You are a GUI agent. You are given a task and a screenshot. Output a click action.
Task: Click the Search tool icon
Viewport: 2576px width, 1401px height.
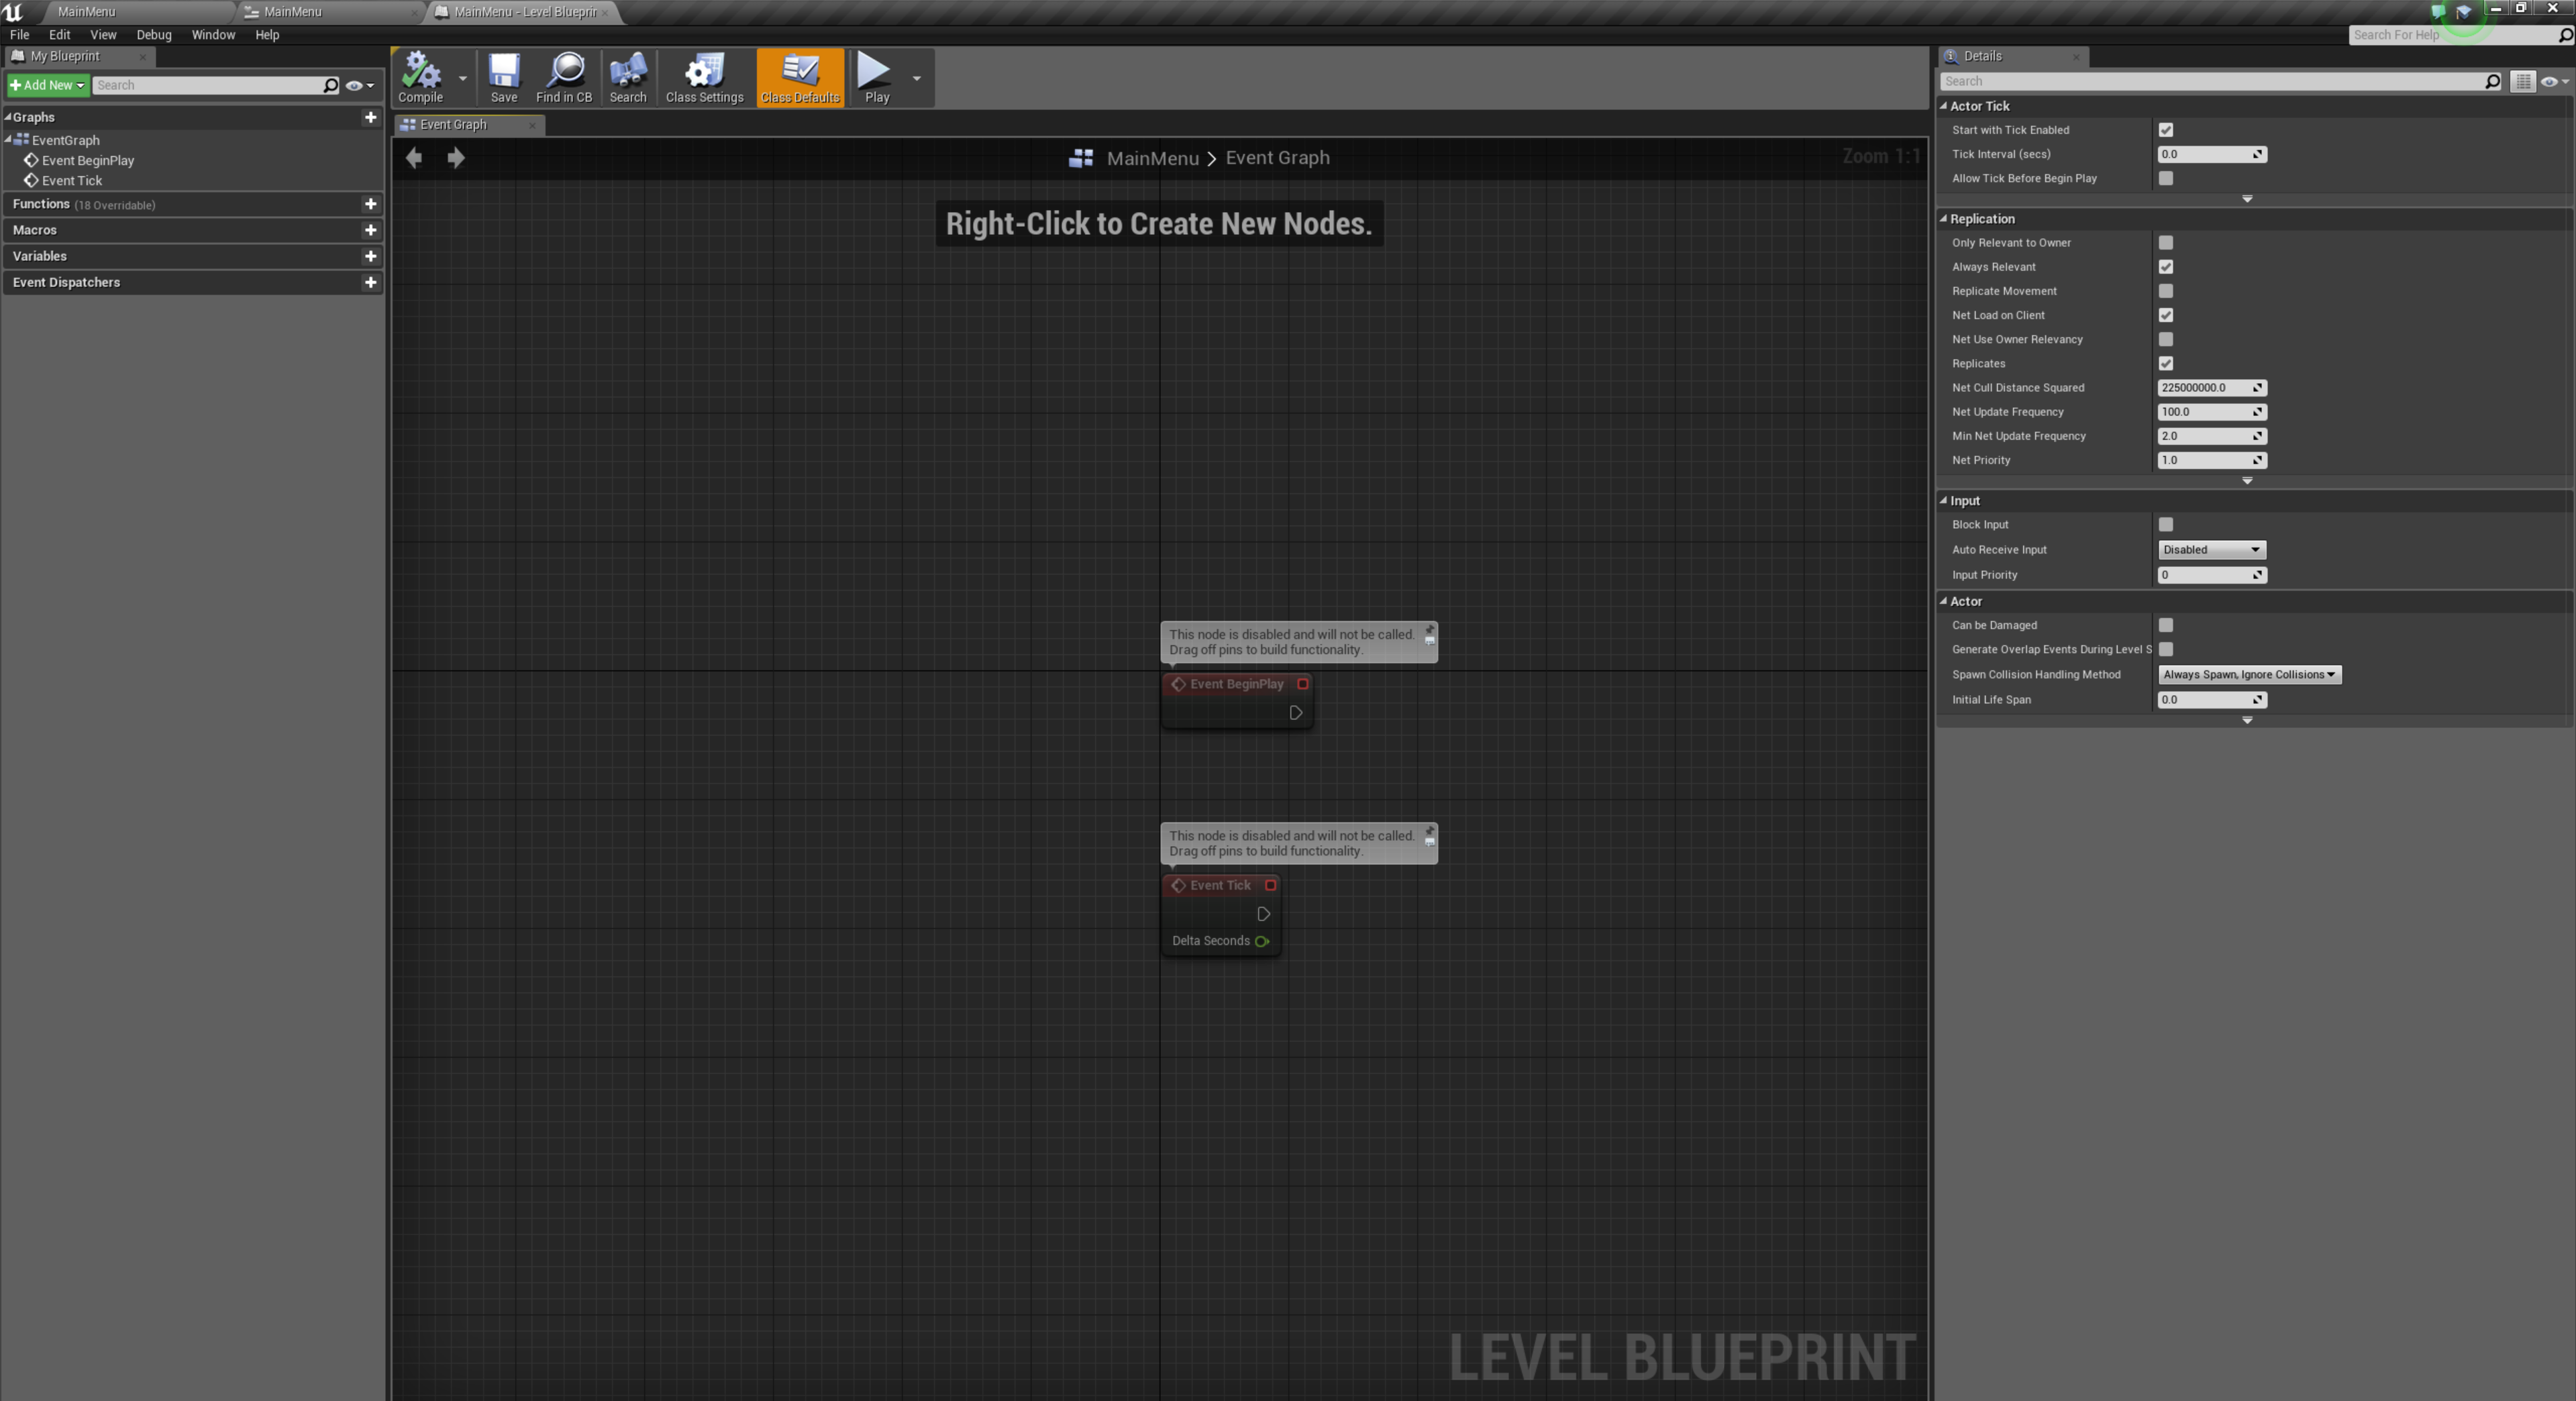click(x=628, y=72)
